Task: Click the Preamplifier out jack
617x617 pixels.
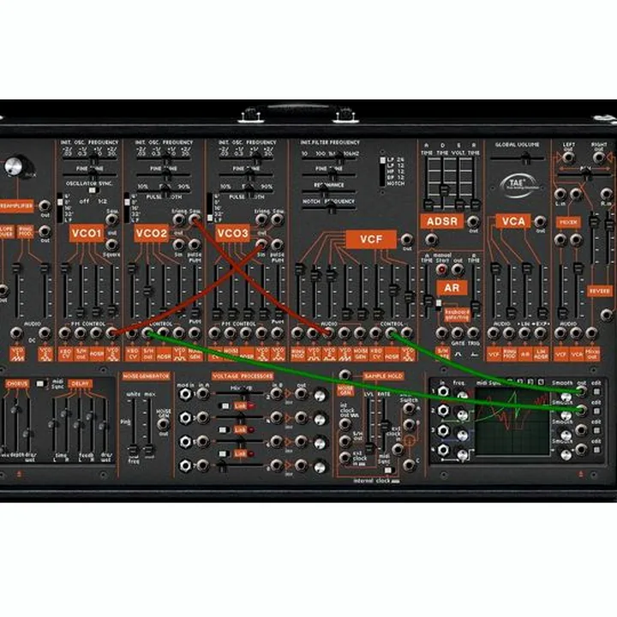Action: click(45, 206)
